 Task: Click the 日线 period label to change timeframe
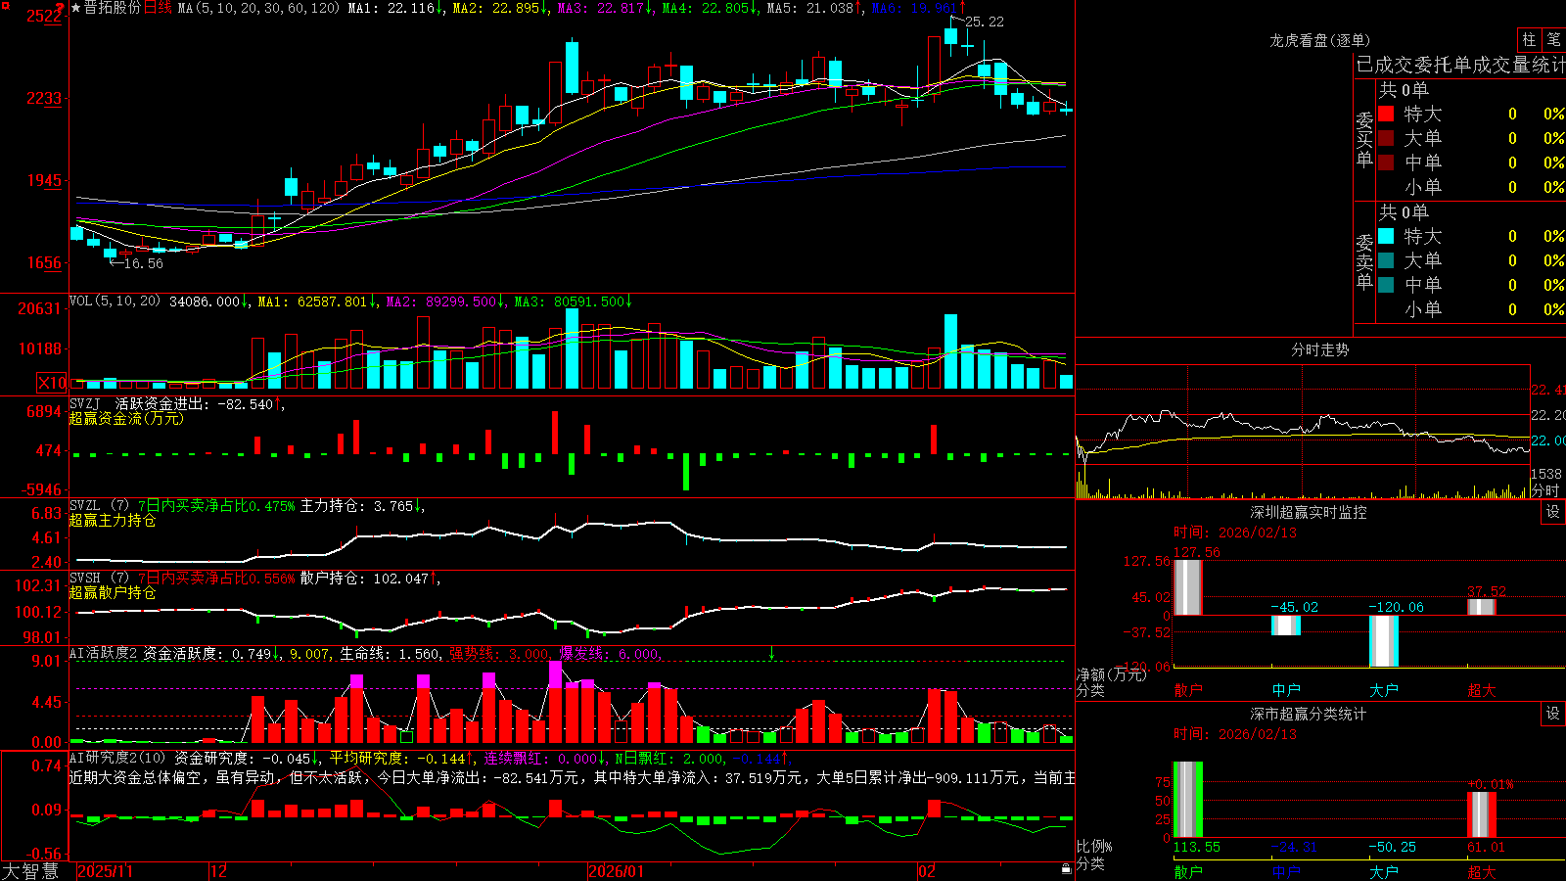[158, 8]
